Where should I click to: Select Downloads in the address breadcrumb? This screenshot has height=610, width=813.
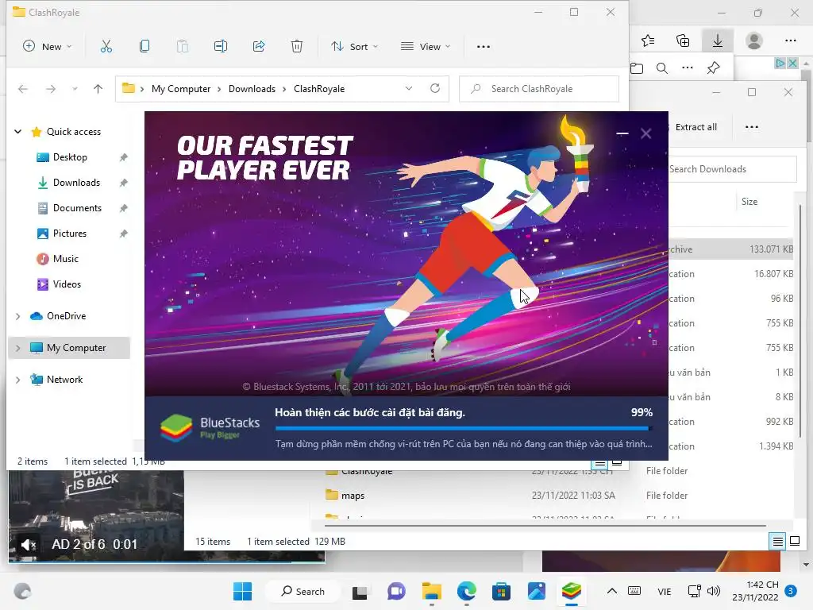tap(252, 89)
